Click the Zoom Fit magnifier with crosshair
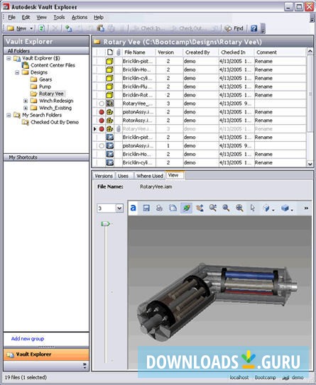Viewport: 316px width, 385px height. (x=239, y=208)
